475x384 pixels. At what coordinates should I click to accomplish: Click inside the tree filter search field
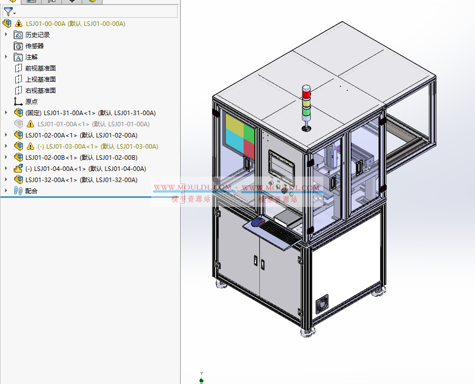[x=91, y=11]
